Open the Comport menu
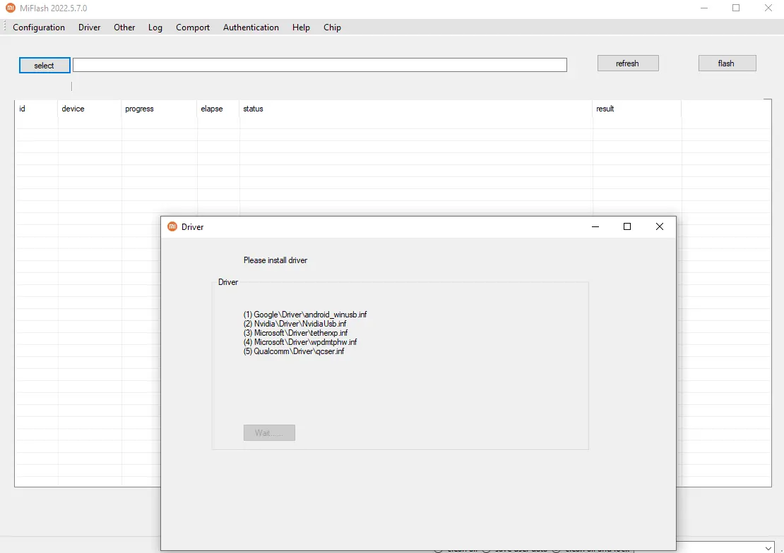Image resolution: width=784 pixels, height=553 pixels. click(x=193, y=28)
